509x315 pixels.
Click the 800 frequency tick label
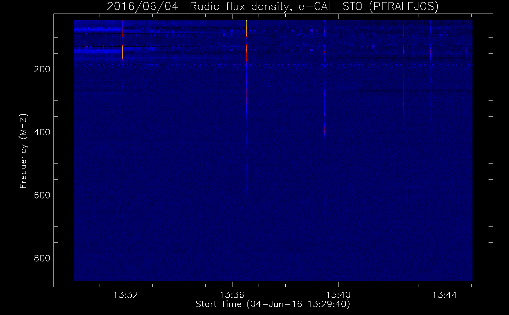(42, 258)
